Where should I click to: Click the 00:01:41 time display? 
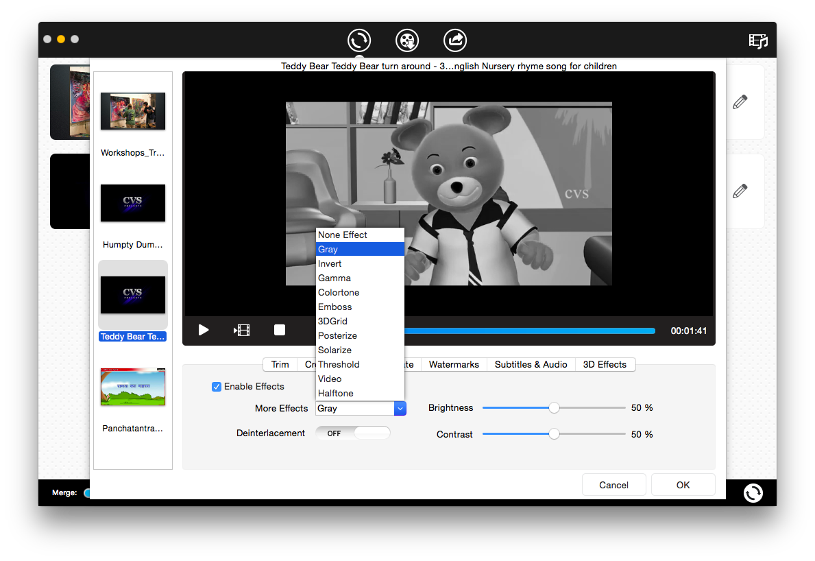689,331
